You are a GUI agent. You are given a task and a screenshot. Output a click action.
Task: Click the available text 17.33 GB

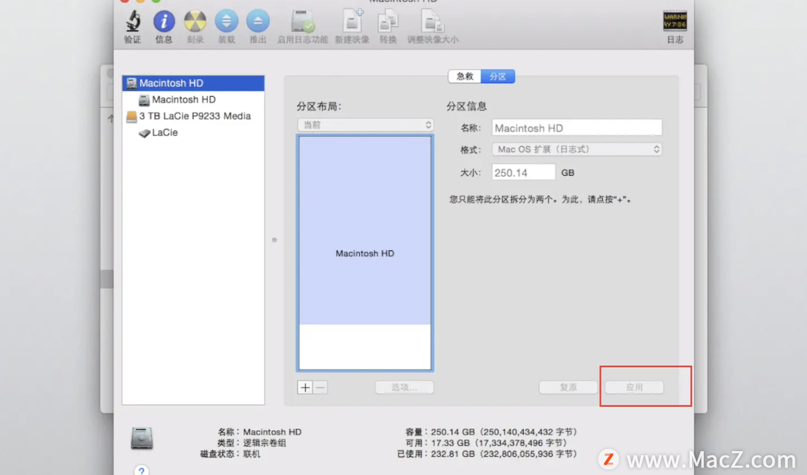pos(499,443)
